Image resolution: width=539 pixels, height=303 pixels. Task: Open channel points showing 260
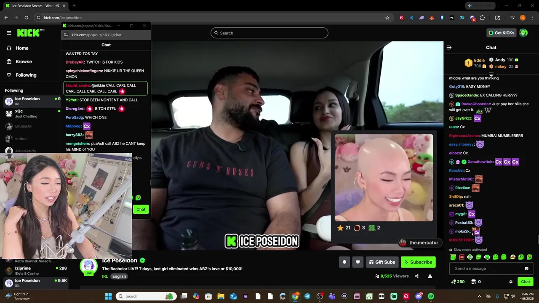pos(458,282)
